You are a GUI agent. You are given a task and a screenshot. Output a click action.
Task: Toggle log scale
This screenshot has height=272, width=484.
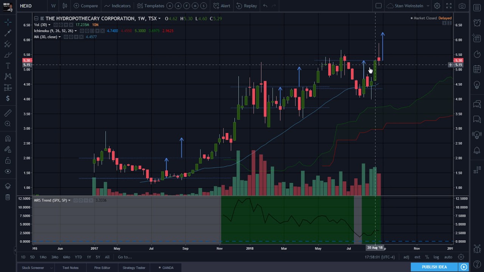(436, 257)
